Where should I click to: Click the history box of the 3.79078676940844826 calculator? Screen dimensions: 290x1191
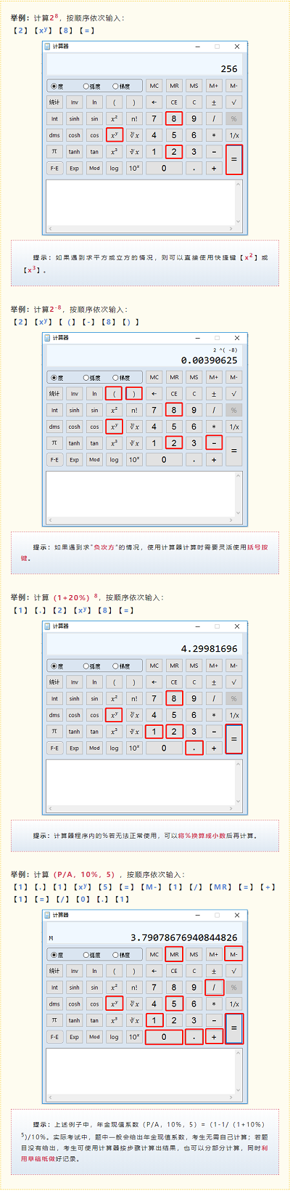(x=144, y=1075)
